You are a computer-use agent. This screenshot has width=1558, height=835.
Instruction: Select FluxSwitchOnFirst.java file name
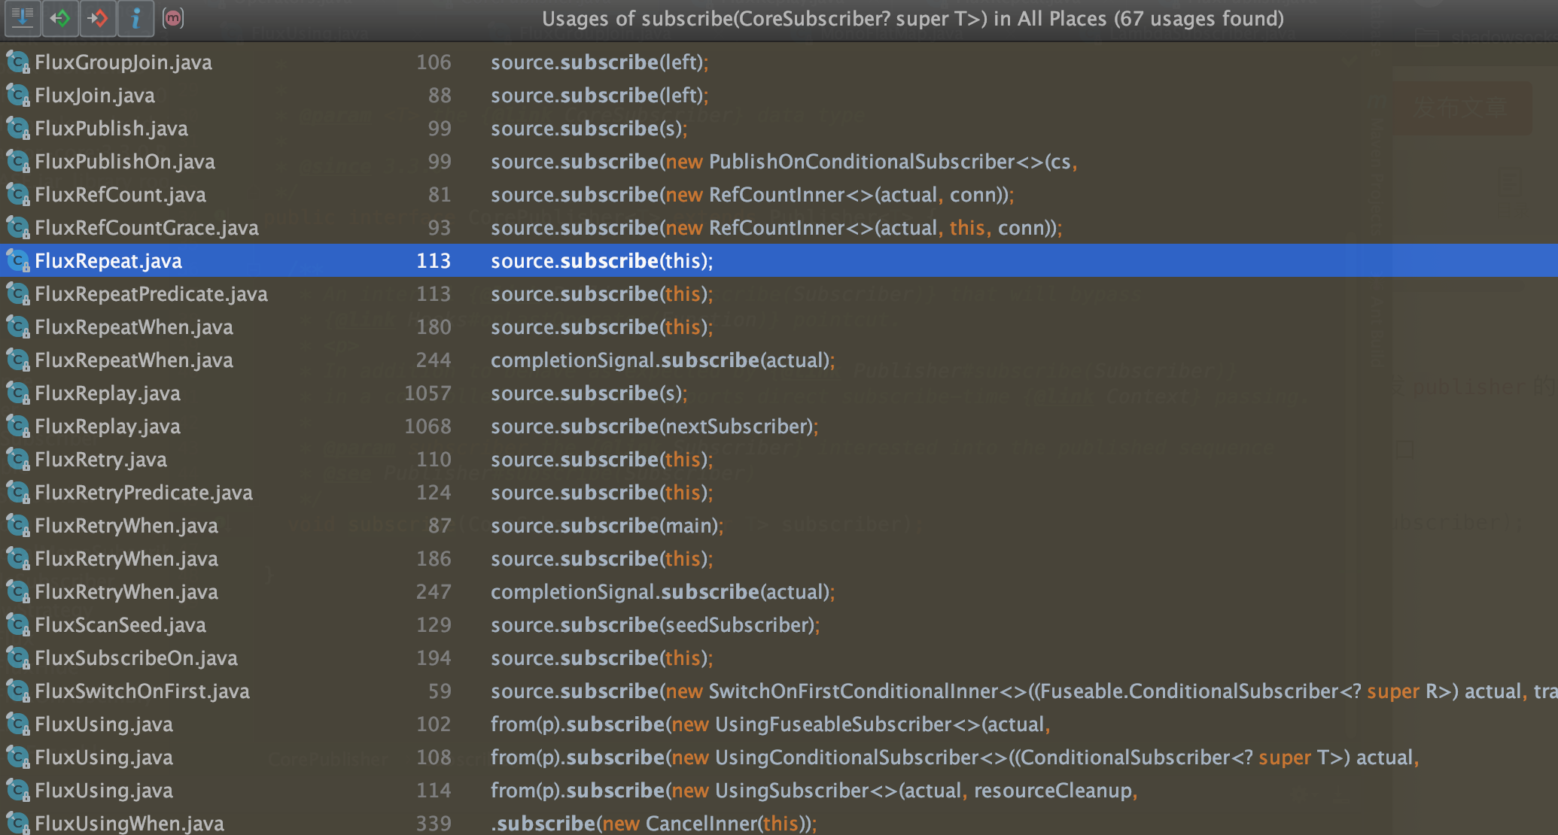(142, 691)
